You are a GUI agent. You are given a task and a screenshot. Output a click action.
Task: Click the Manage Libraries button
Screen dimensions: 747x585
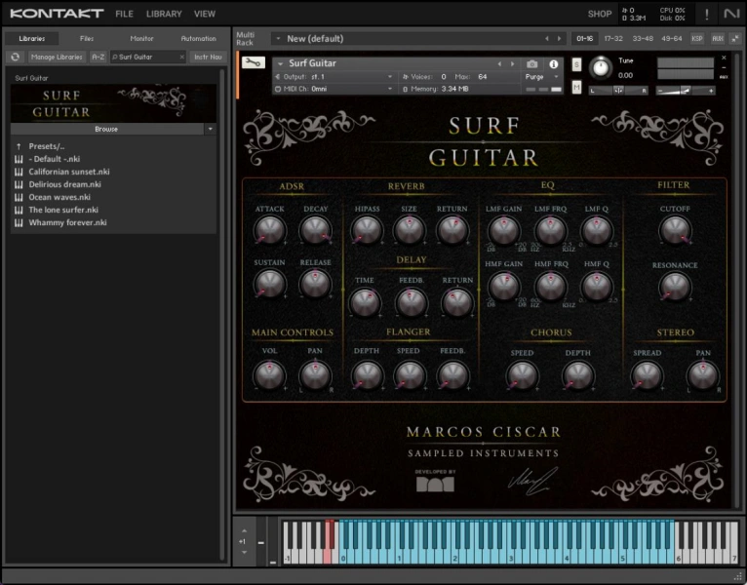pos(56,58)
